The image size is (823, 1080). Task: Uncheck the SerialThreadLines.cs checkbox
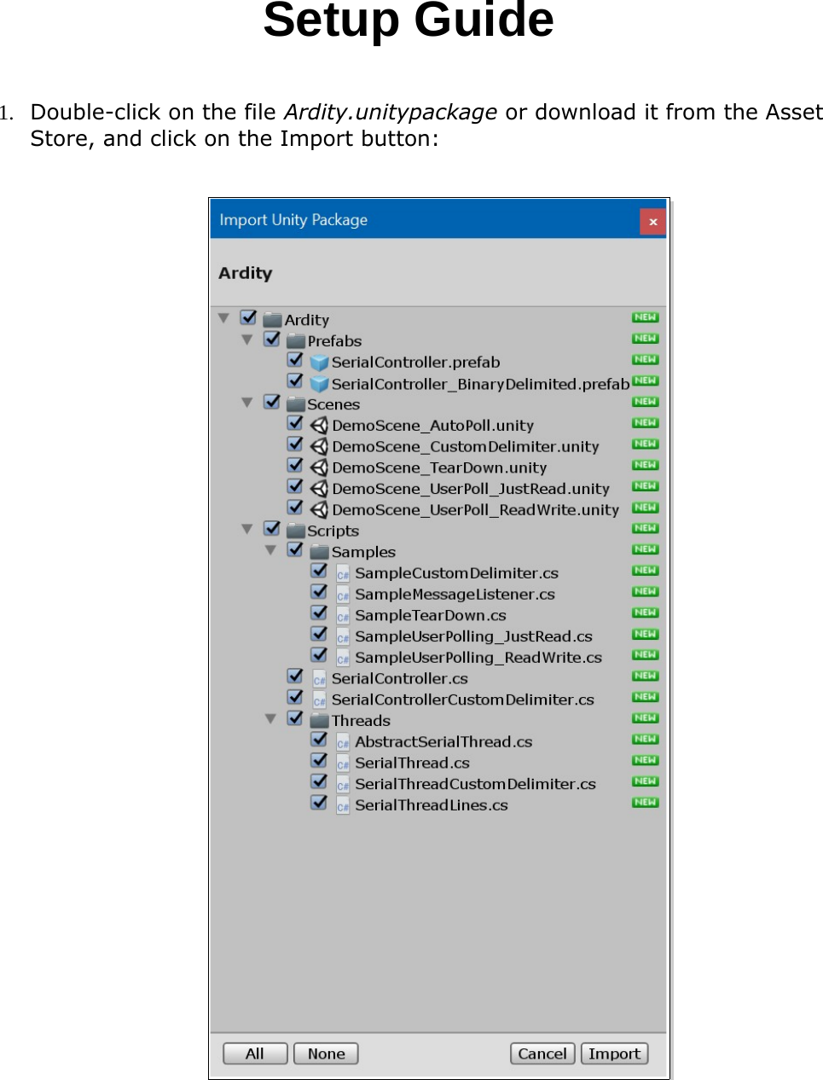pos(319,803)
